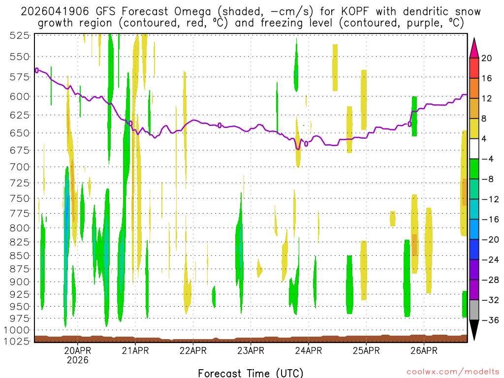Click the 850 pressure level label
The height and width of the screenshot is (378, 504).
pos(20,256)
